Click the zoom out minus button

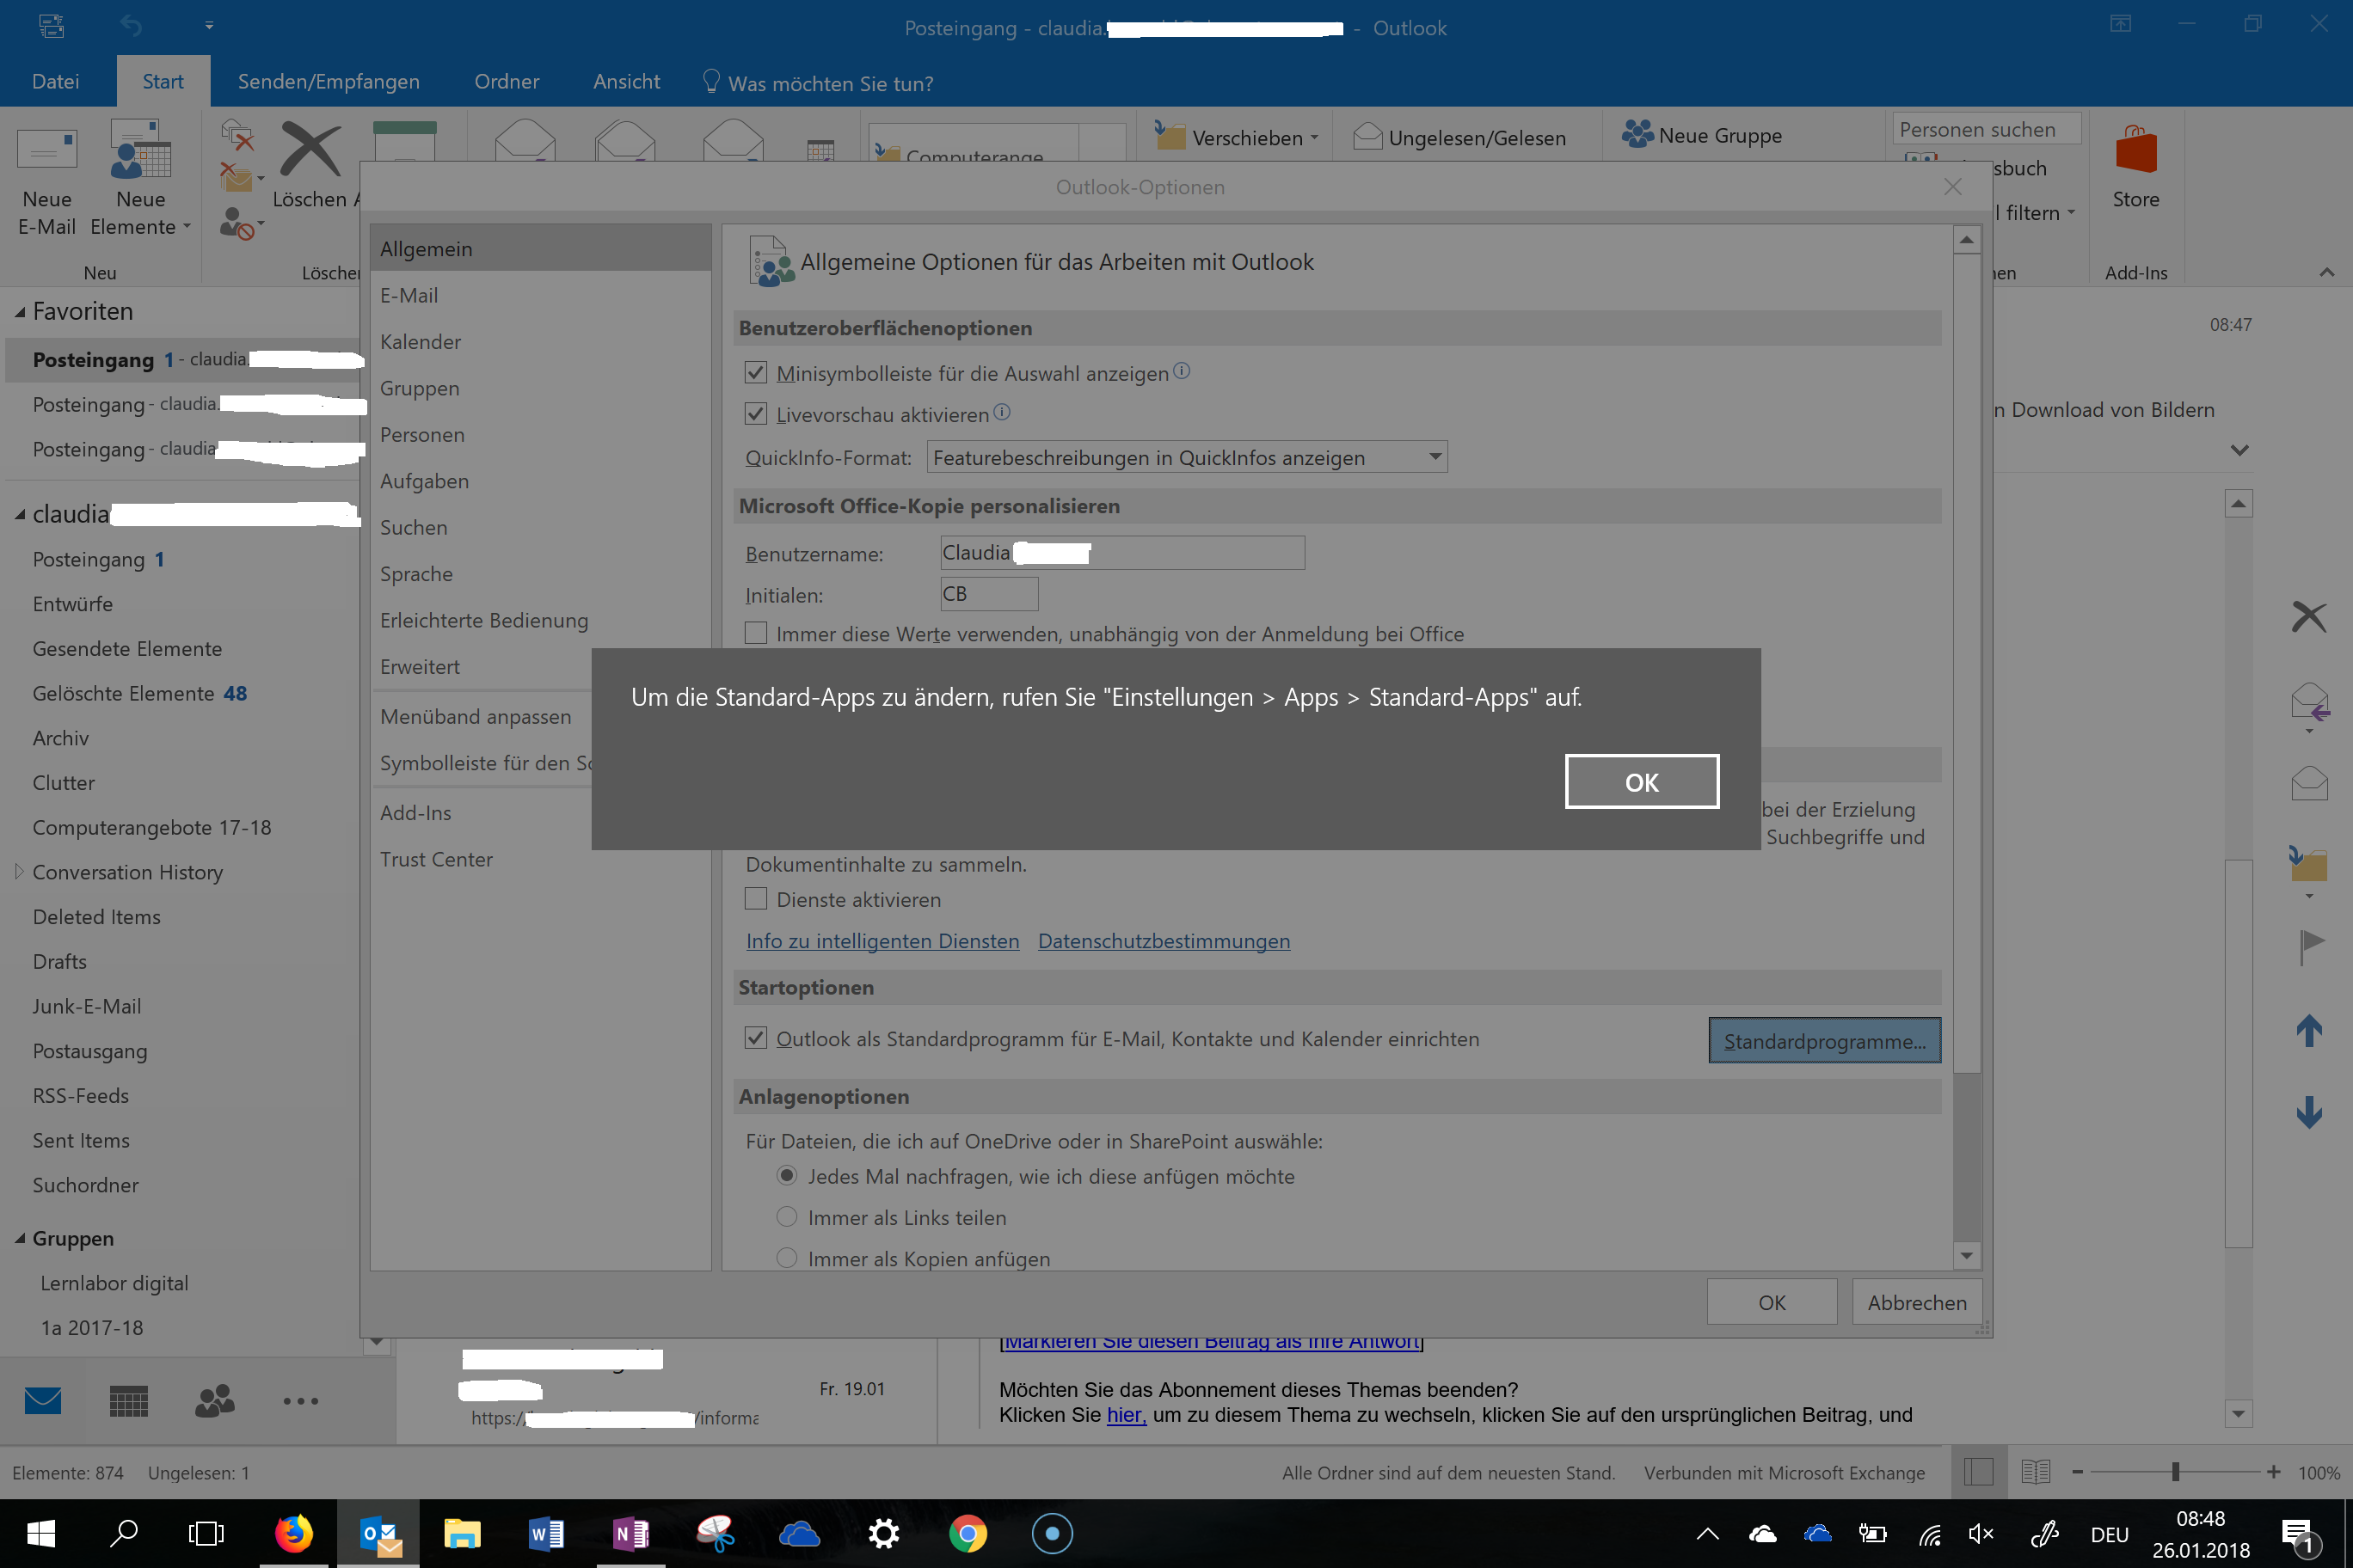(x=2077, y=1472)
